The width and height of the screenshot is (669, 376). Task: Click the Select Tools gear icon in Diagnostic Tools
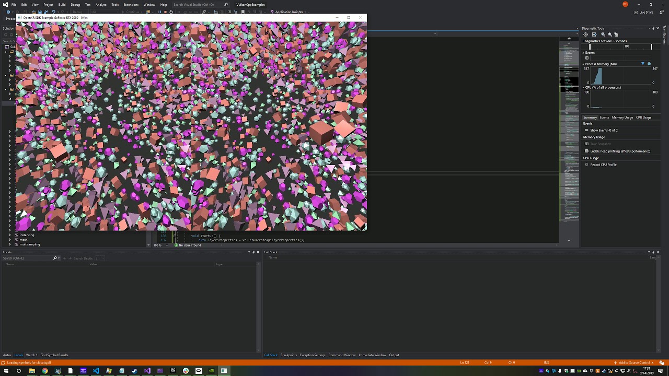point(585,34)
